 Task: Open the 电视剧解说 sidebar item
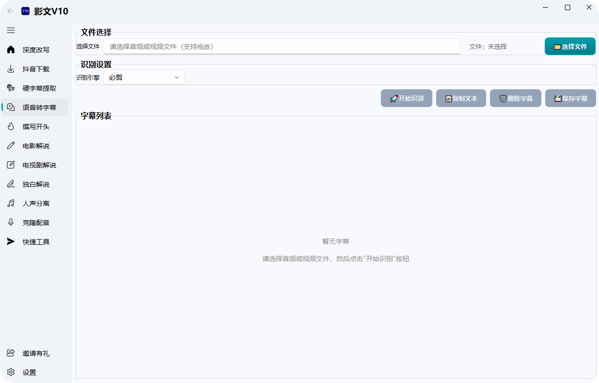click(39, 165)
